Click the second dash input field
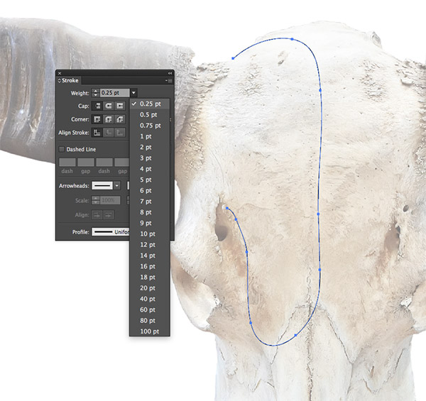Image resolution: width=426 pixels, height=401 pixels. click(104, 163)
